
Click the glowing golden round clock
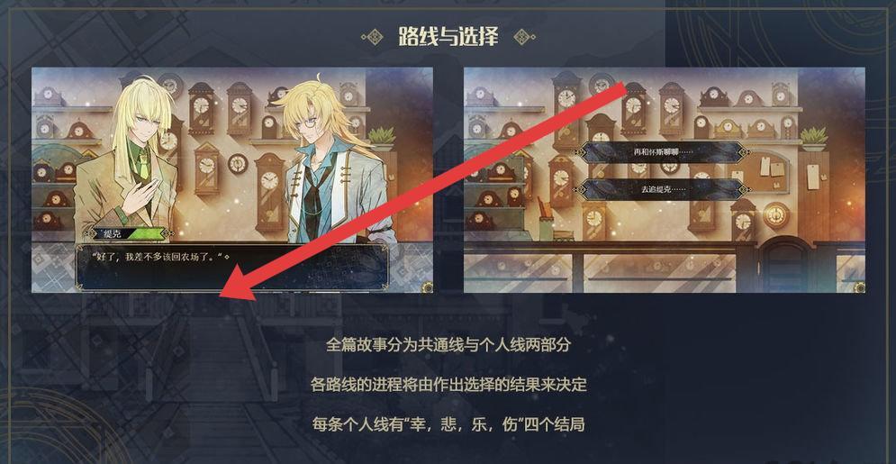coord(776,214)
